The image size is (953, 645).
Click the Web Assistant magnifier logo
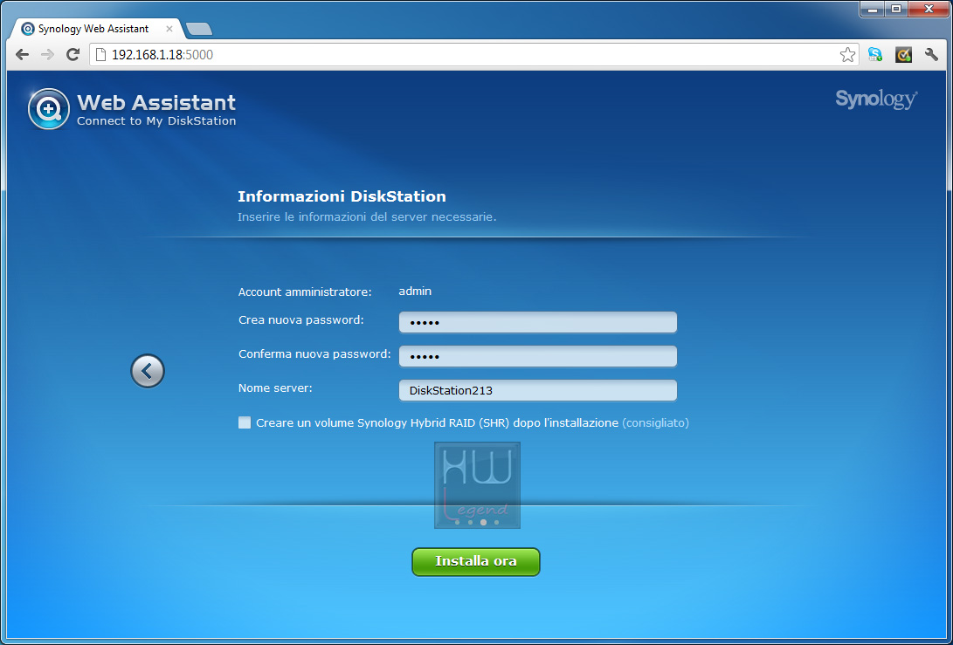coord(49,109)
